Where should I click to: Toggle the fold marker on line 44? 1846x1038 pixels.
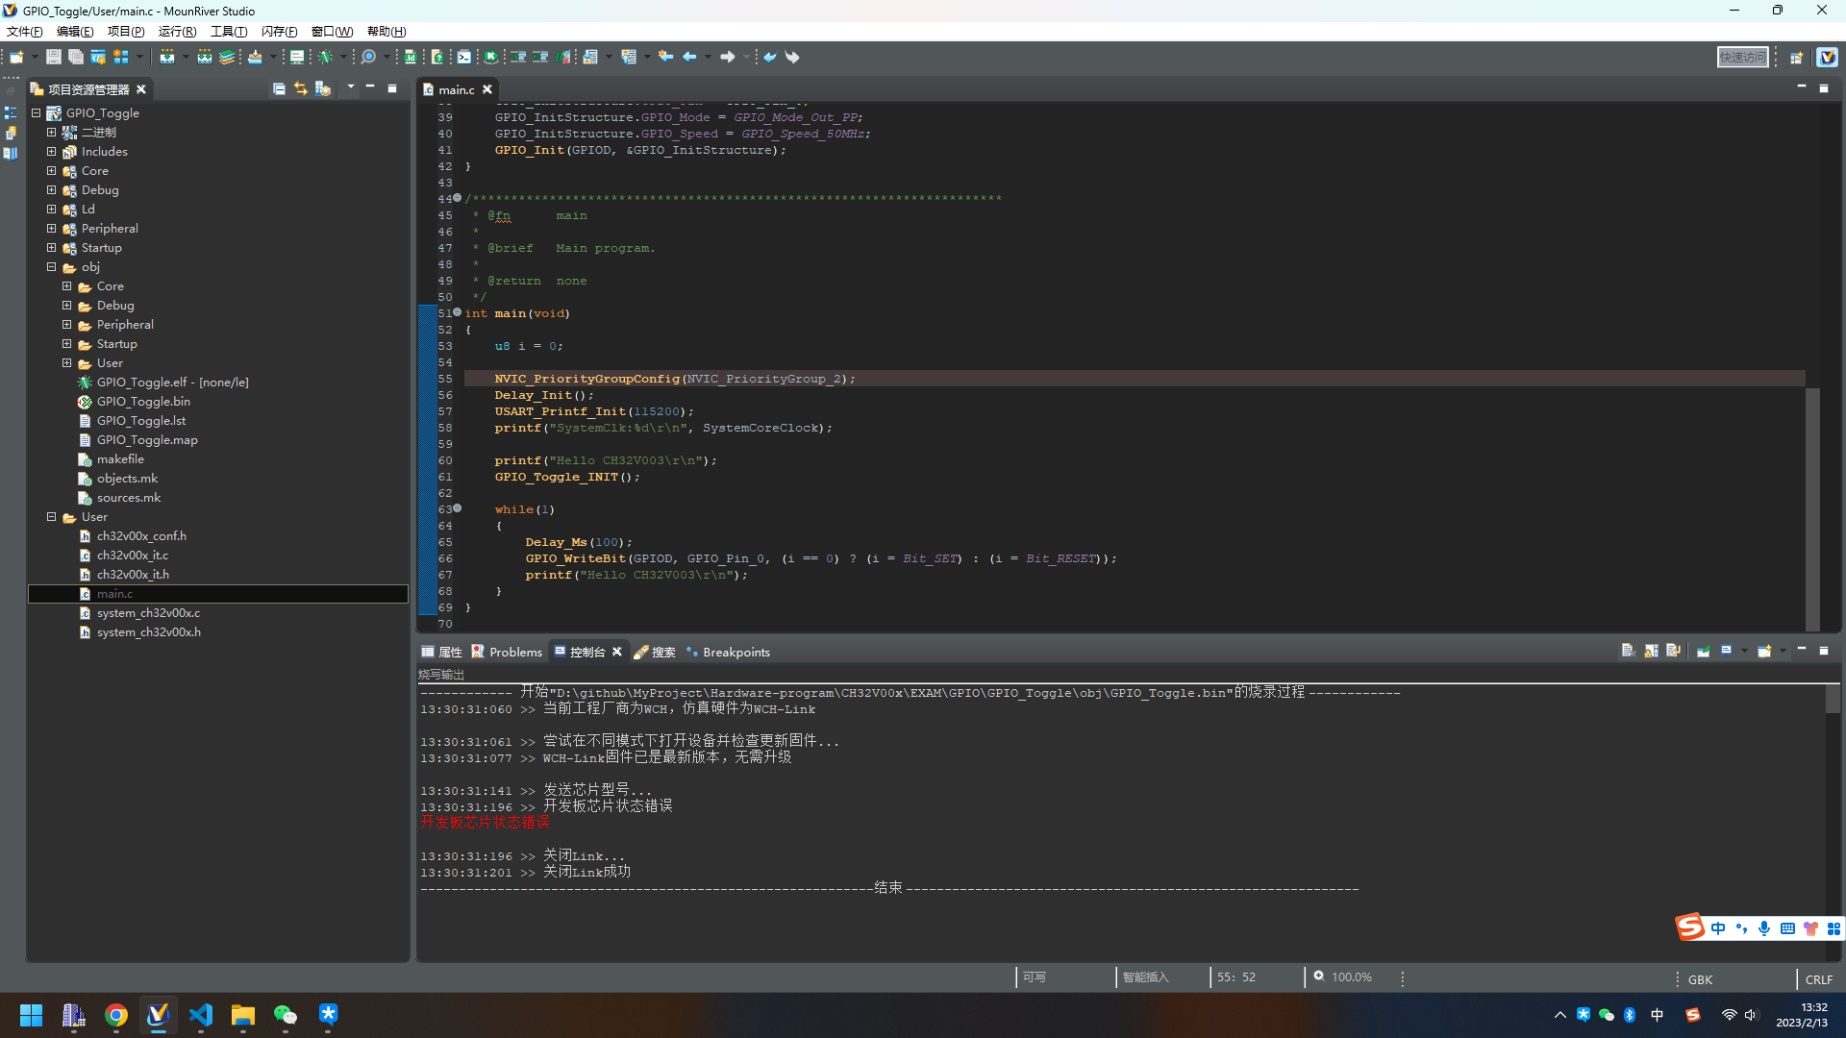click(458, 198)
